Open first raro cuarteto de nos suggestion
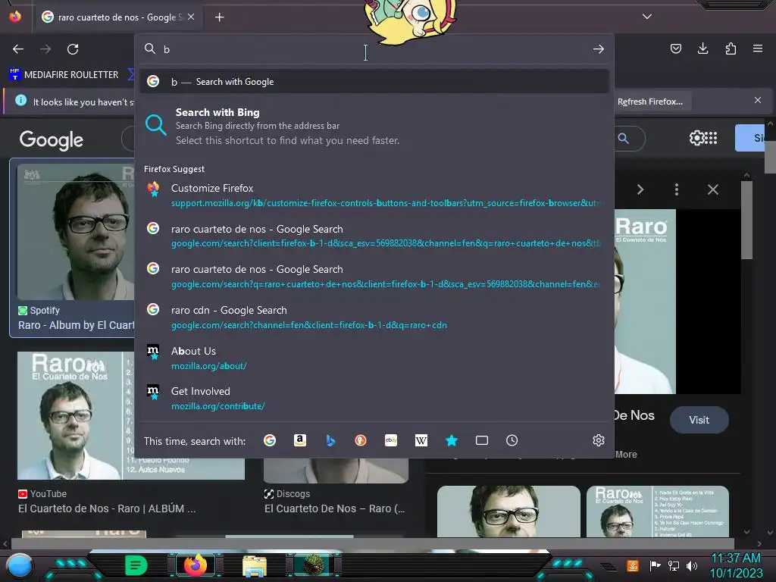The width and height of the screenshot is (776, 582). pyautogui.click(x=374, y=236)
